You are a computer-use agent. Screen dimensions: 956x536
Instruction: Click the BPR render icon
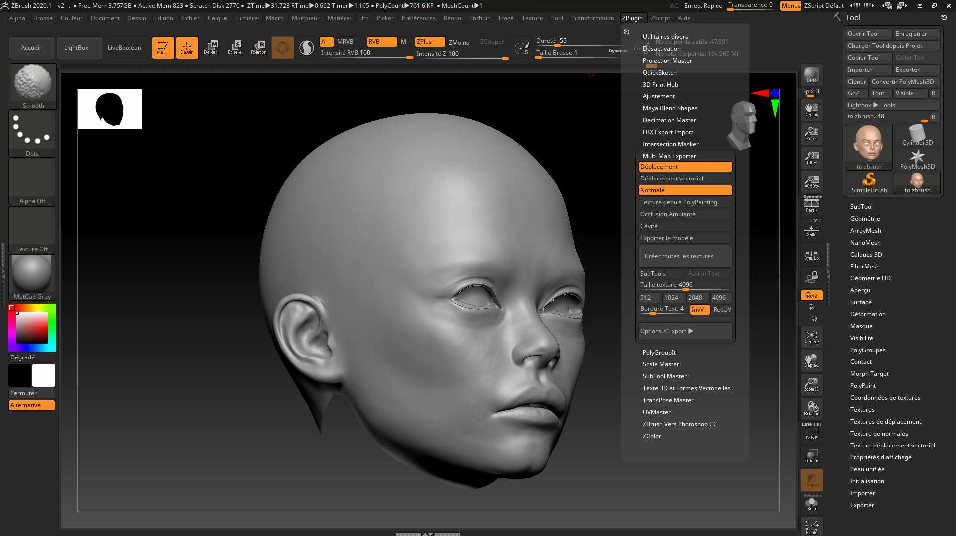point(811,75)
